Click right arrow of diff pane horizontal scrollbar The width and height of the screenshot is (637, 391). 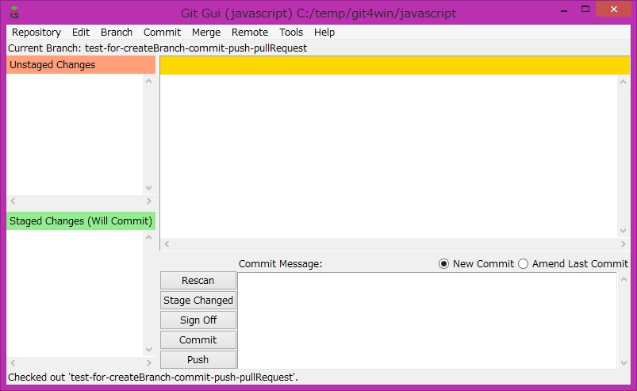624,244
